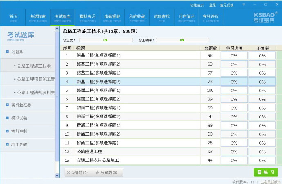Select row 桥涵工程(单项选择题2)
282x184 pixels.
coord(168,134)
